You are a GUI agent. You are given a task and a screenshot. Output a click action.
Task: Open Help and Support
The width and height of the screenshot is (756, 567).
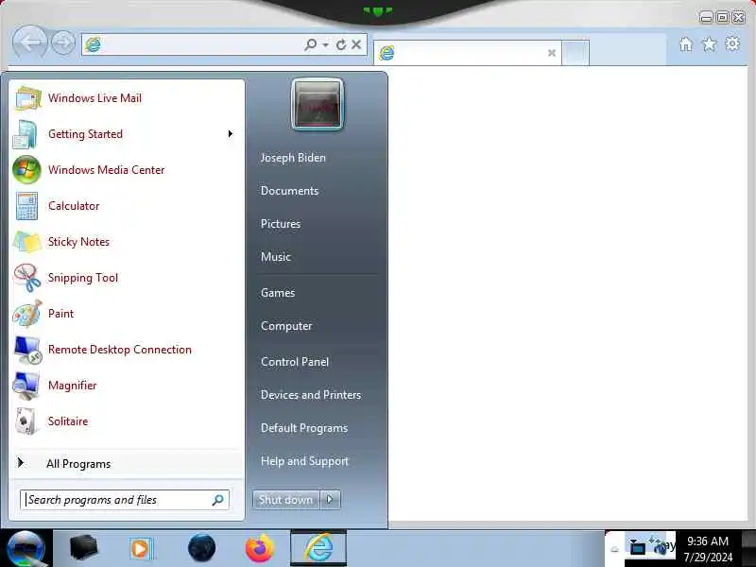coord(304,461)
